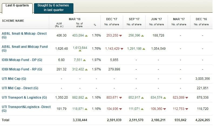Click green up arrow beside 111,071
This screenshot has width=216, height=126.
click(142, 109)
